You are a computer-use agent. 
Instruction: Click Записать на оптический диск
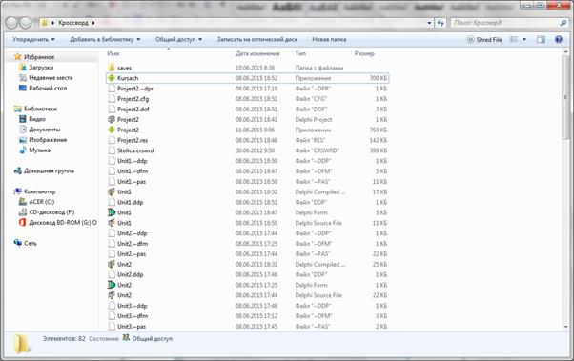click(x=257, y=39)
